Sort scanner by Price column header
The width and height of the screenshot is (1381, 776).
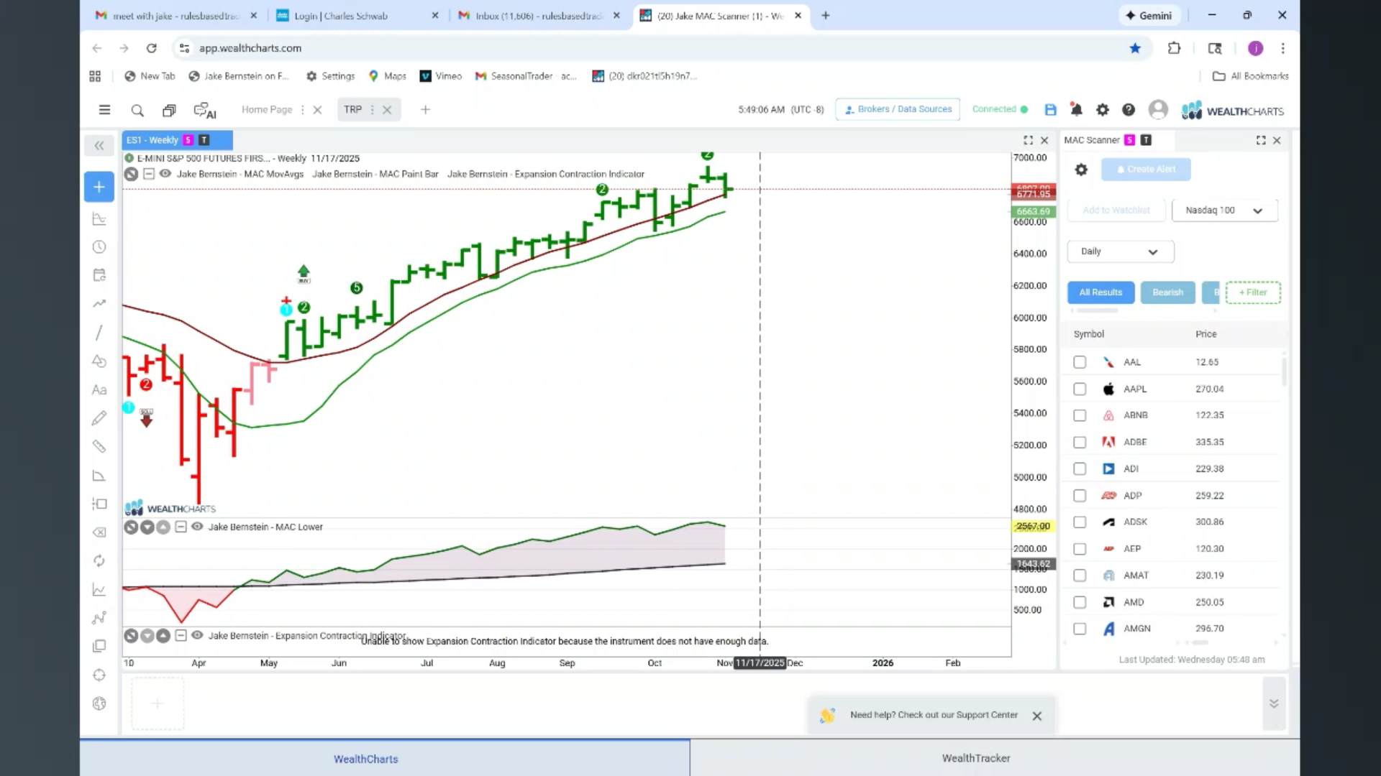click(x=1206, y=334)
